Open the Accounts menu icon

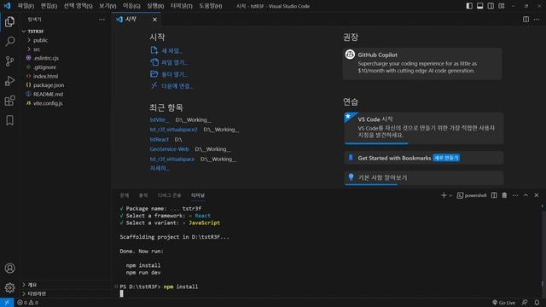(x=9, y=268)
